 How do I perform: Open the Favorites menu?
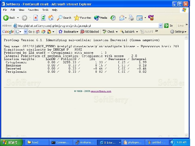(x=33, y=10)
